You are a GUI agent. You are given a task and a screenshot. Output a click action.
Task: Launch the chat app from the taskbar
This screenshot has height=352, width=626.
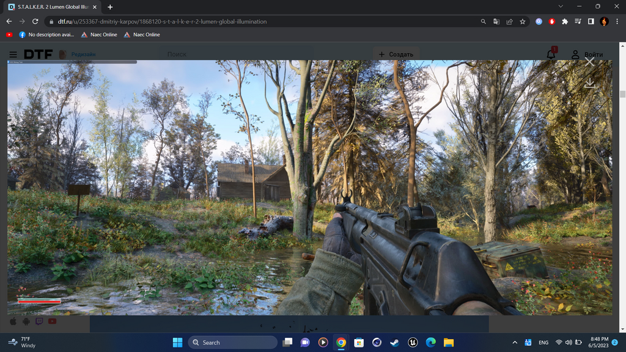click(305, 342)
